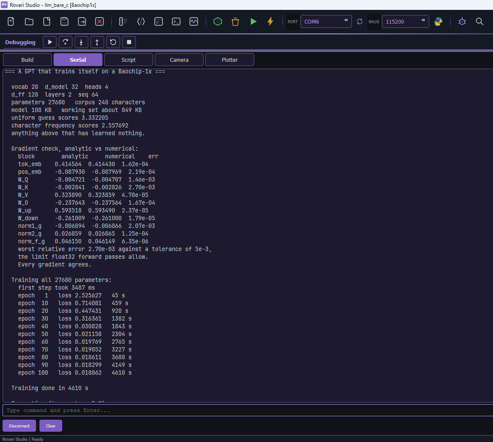Image resolution: width=493 pixels, height=442 pixels.
Task: Continue debugging with play button
Action: click(x=50, y=42)
